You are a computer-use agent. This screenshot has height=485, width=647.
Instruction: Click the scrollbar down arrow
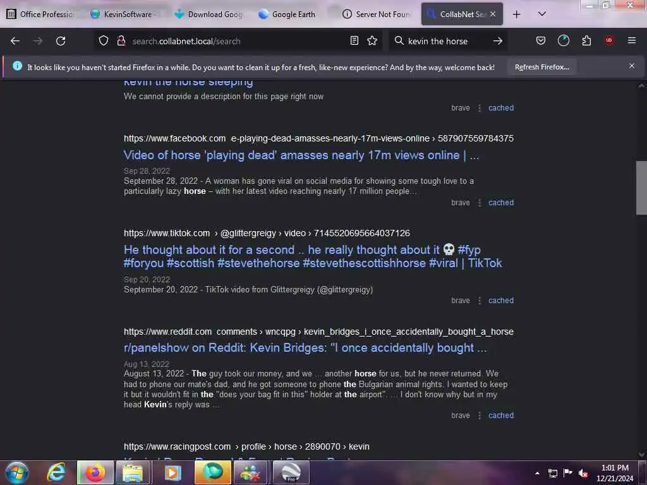pyautogui.click(x=641, y=455)
